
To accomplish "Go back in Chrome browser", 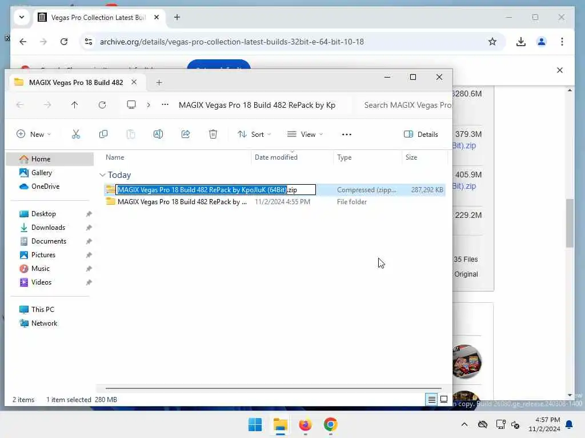I will coord(23,42).
